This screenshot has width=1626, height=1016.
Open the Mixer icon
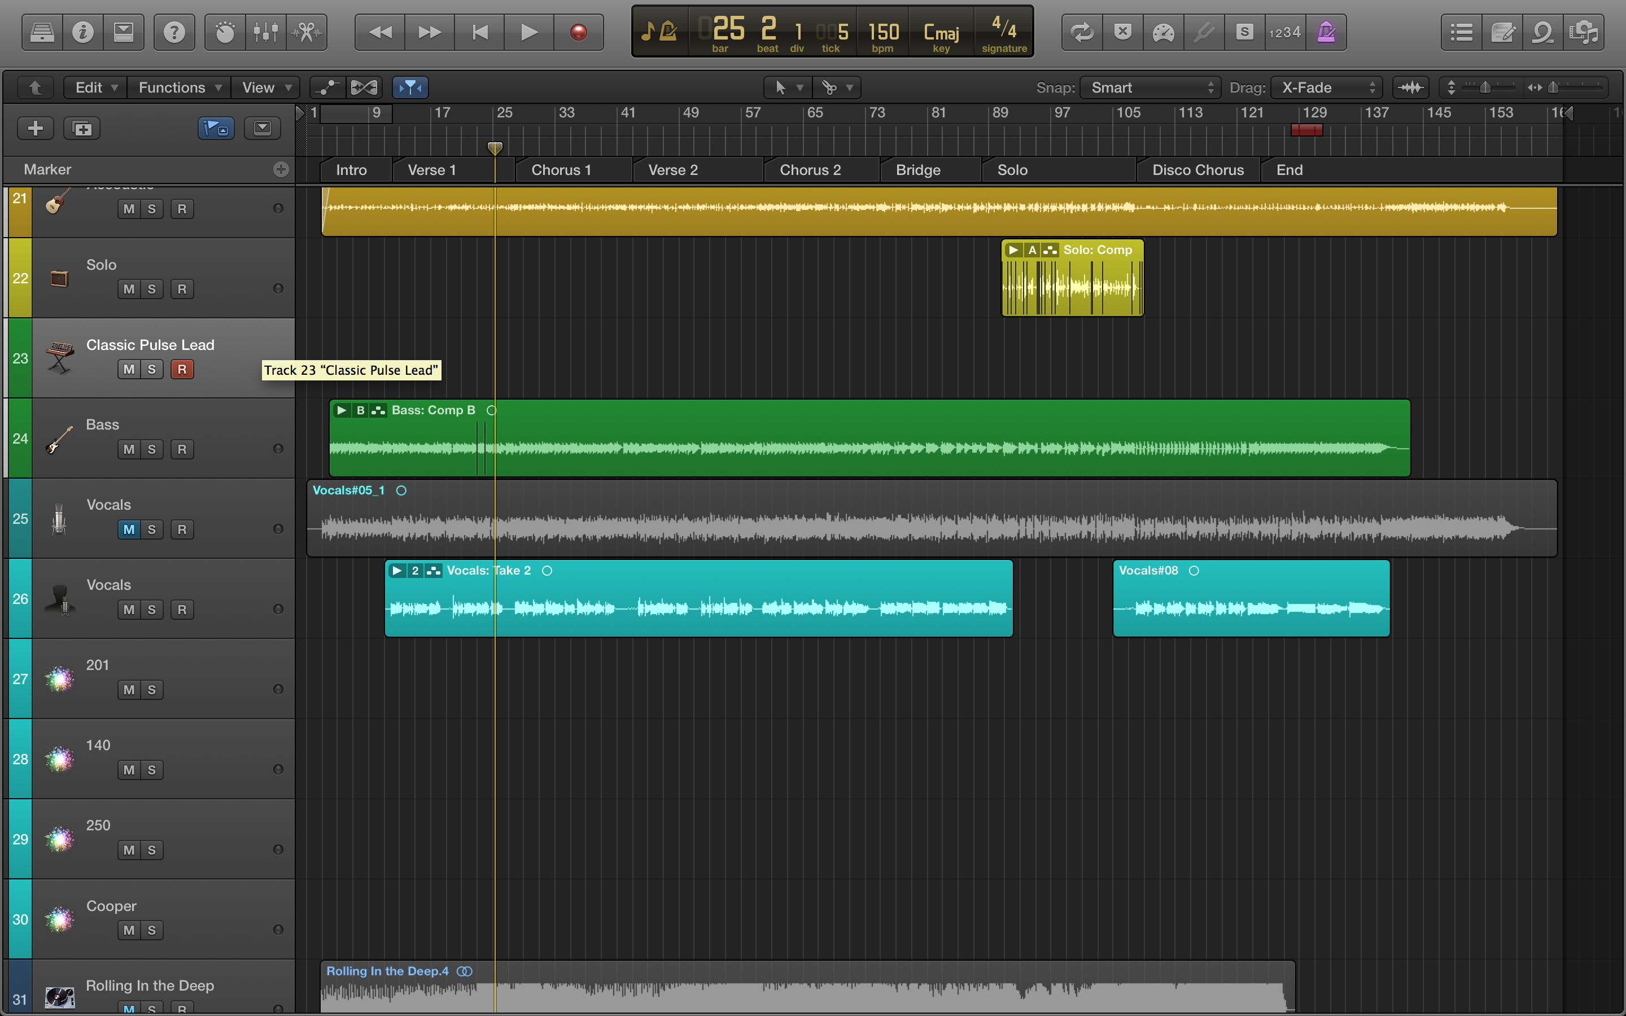(x=265, y=32)
